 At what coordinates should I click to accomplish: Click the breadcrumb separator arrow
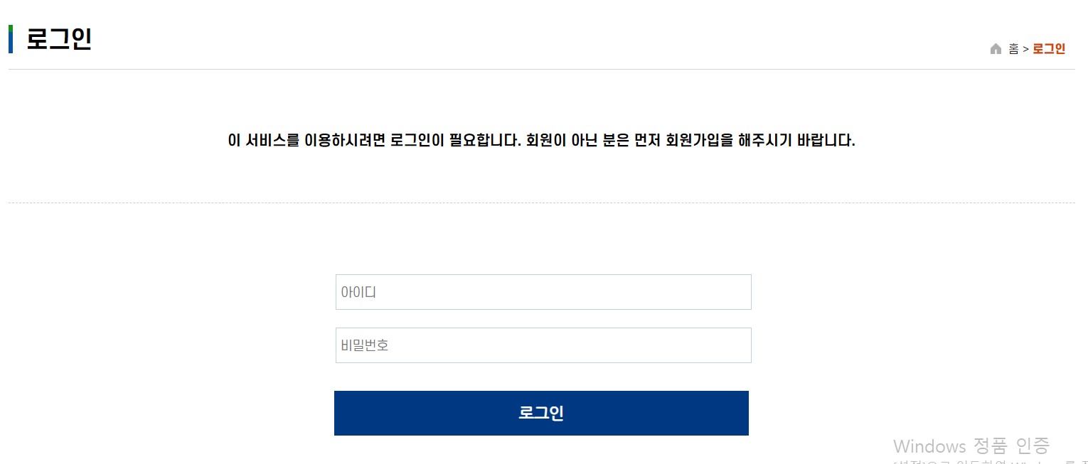pos(1026,48)
